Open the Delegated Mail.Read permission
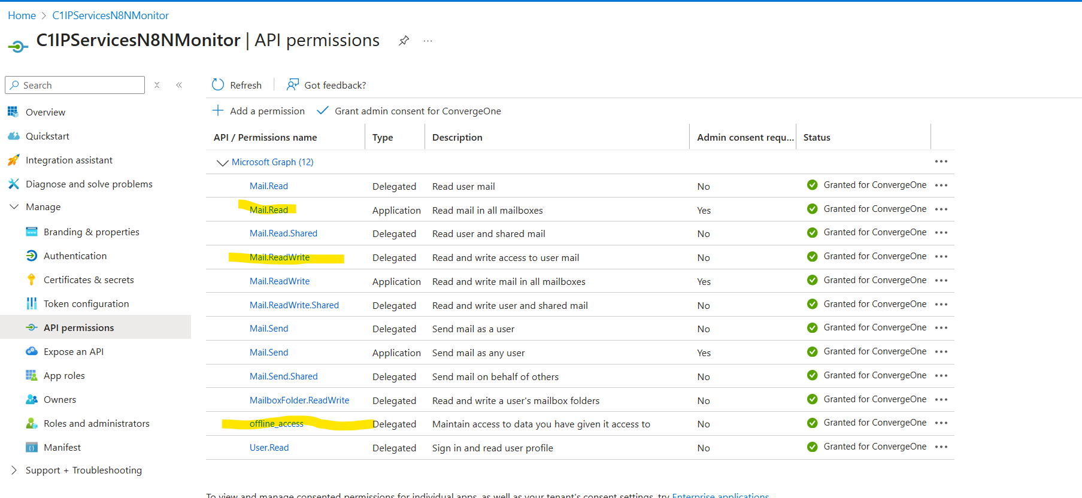 click(269, 186)
